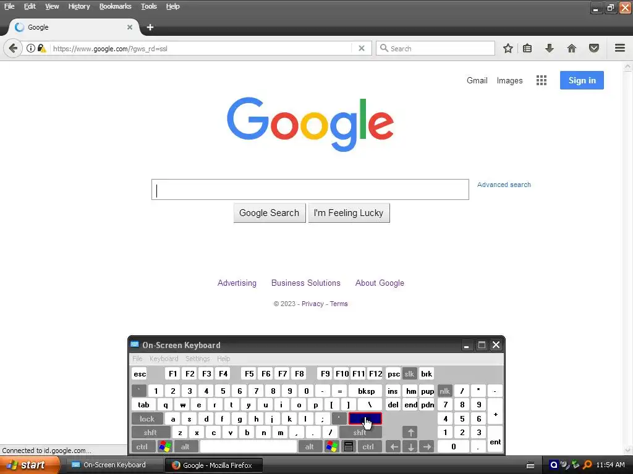Click the magnifier icon in Firefox search box
The image size is (633, 474).
pyautogui.click(x=384, y=48)
